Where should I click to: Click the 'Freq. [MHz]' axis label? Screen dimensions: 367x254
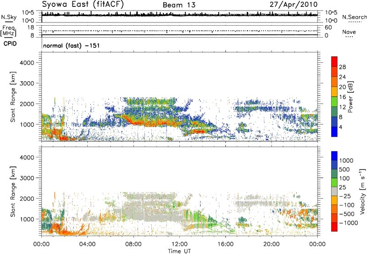(9, 31)
